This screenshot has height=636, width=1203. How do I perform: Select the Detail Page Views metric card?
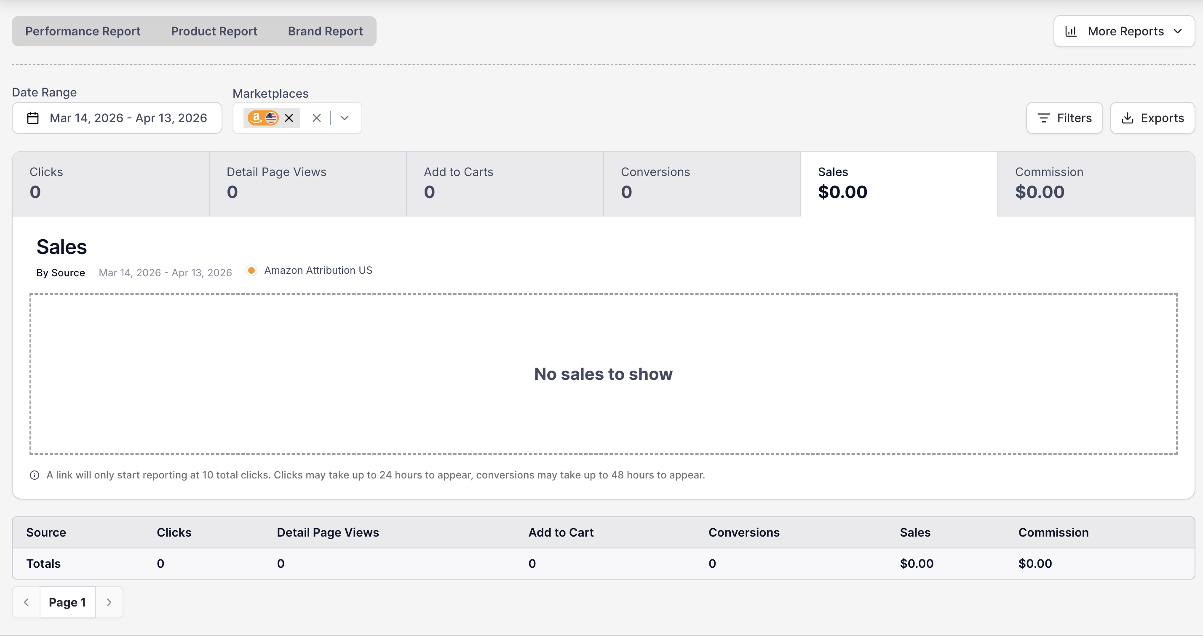click(308, 184)
